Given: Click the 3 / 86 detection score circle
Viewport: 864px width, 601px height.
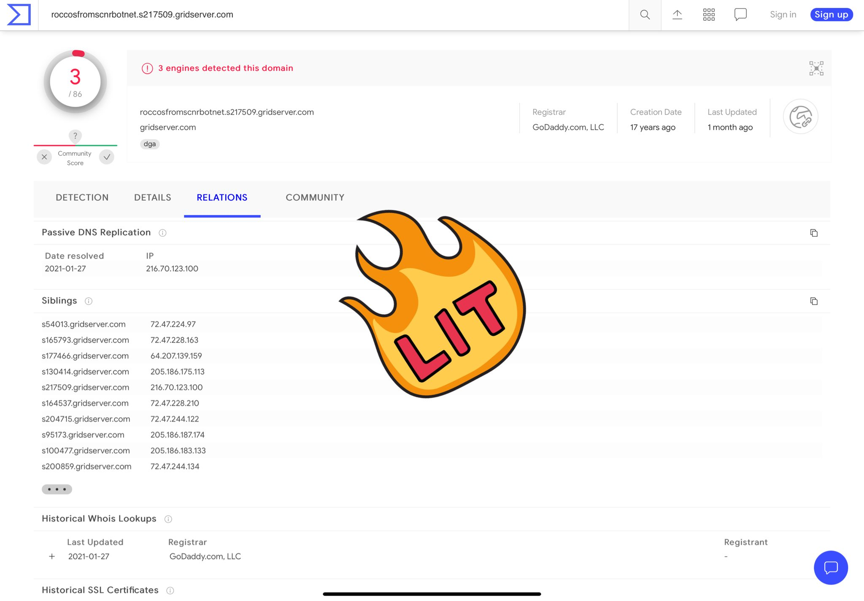Looking at the screenshot, I should (x=75, y=82).
